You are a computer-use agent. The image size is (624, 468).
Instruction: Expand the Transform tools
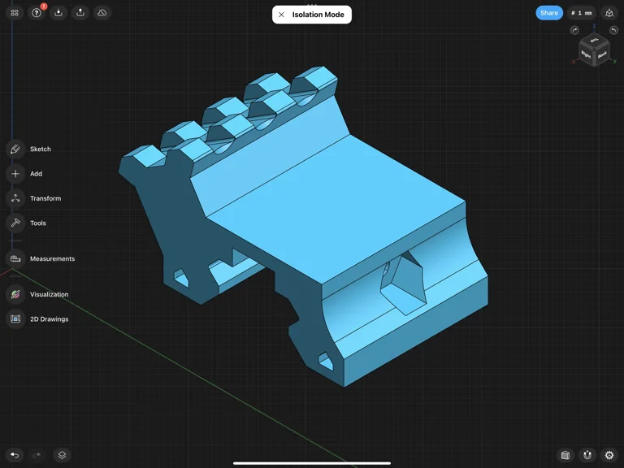pos(15,198)
